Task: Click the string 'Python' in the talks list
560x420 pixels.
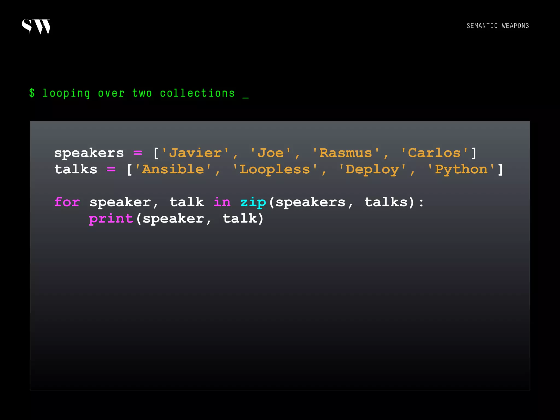Action: (x=461, y=170)
